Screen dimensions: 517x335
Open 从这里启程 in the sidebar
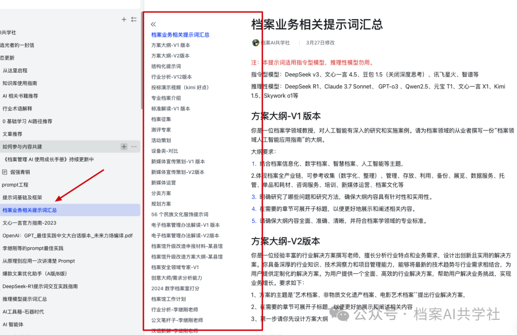15,70
